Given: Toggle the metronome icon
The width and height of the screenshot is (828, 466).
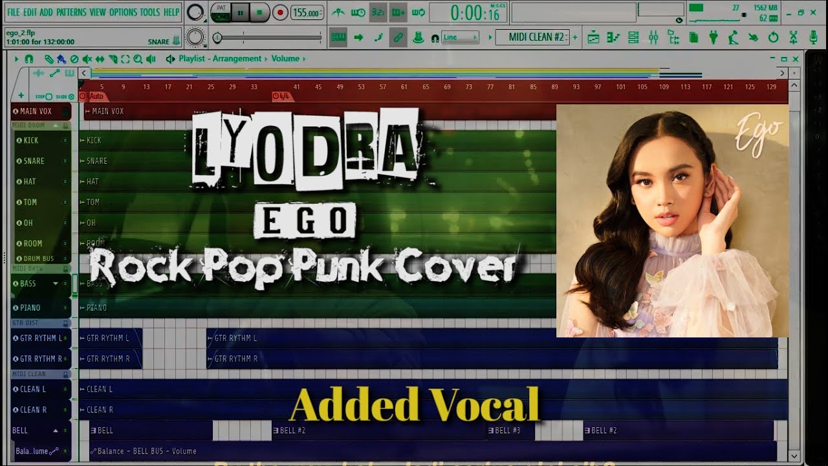Looking at the screenshot, I should coord(338,12).
